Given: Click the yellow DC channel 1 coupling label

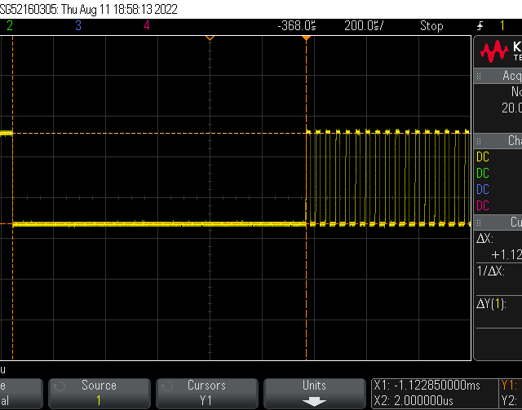Looking at the screenshot, I should coord(483,157).
